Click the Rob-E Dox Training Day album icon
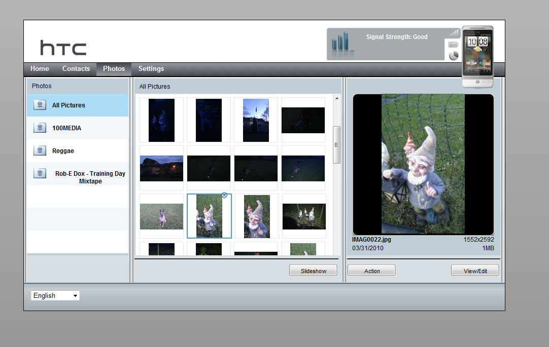 40,173
